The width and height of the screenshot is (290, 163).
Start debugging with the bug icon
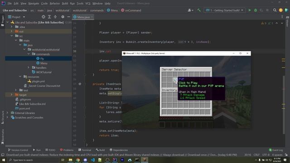[256, 10]
